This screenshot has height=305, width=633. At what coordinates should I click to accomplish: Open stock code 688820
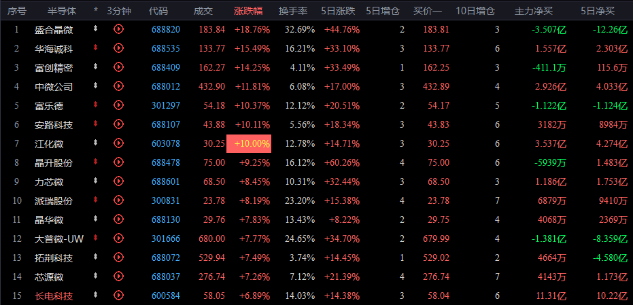tap(166, 29)
